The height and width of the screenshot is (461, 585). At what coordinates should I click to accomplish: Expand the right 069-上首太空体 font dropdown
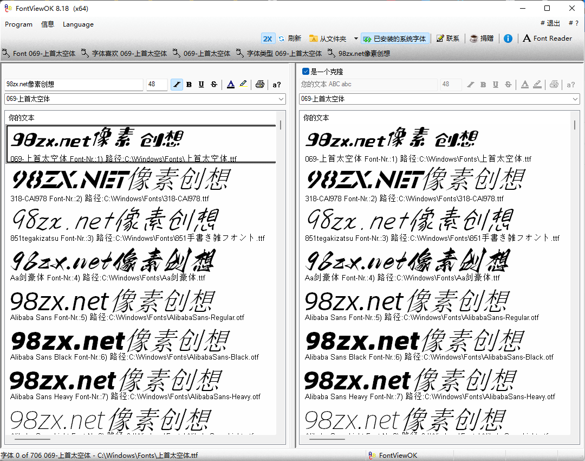coord(575,99)
